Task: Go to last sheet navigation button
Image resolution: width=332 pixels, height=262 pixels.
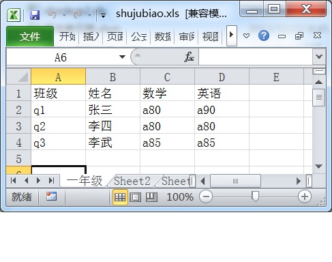Action: (52, 181)
